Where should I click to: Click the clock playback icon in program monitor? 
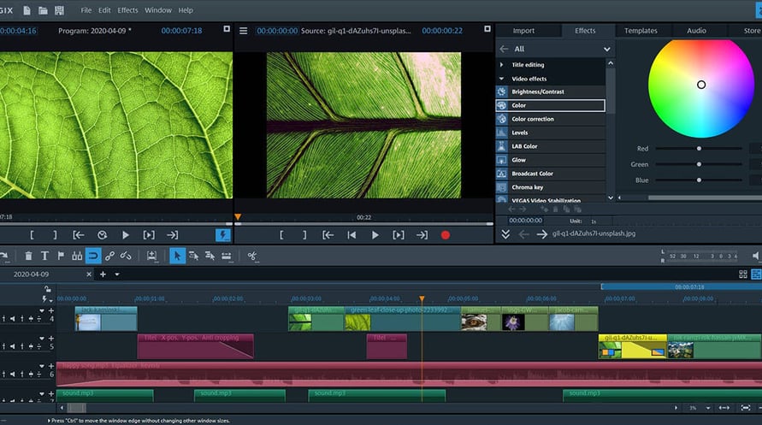click(102, 235)
